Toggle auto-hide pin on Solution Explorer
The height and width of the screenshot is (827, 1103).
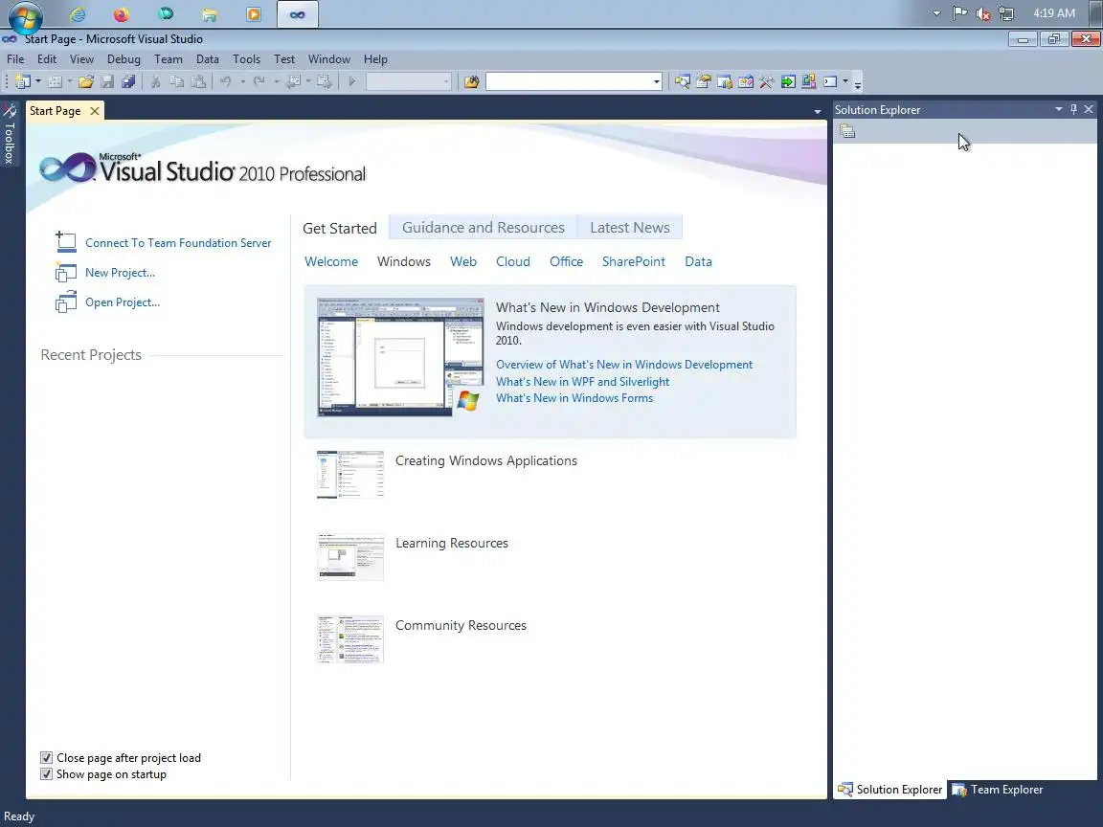pyautogui.click(x=1073, y=109)
